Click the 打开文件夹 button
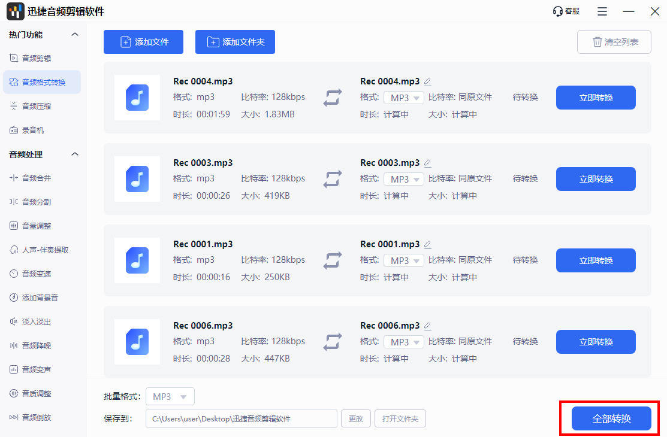The image size is (667, 437). 400,418
